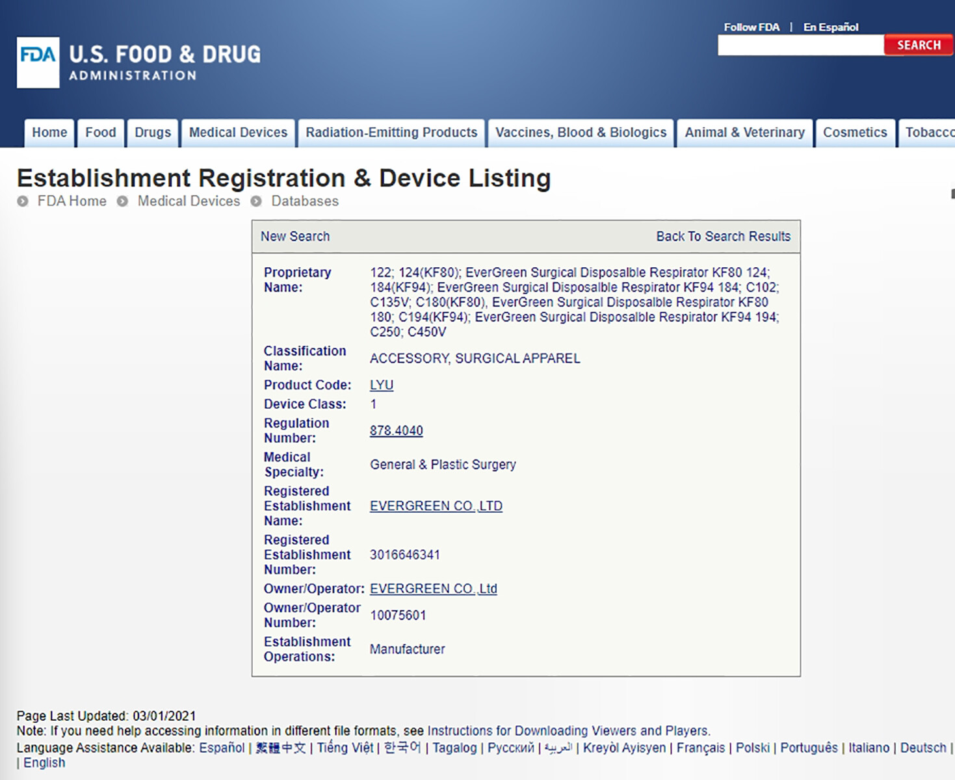
Task: Select Tiếng Việt language link
Action: [345, 747]
